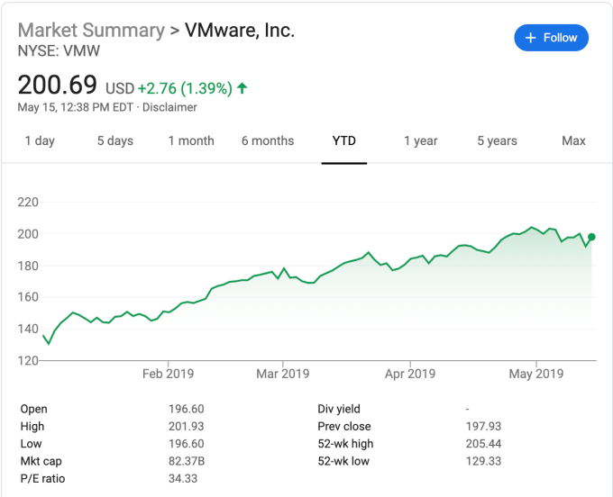Image resolution: width=613 pixels, height=497 pixels.
Task: Click the green up arrow icon
Action: pyautogui.click(x=242, y=88)
